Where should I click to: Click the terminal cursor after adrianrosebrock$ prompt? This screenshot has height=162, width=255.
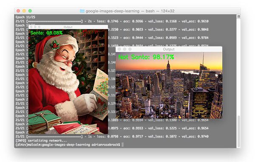pyautogui.click(x=122, y=145)
